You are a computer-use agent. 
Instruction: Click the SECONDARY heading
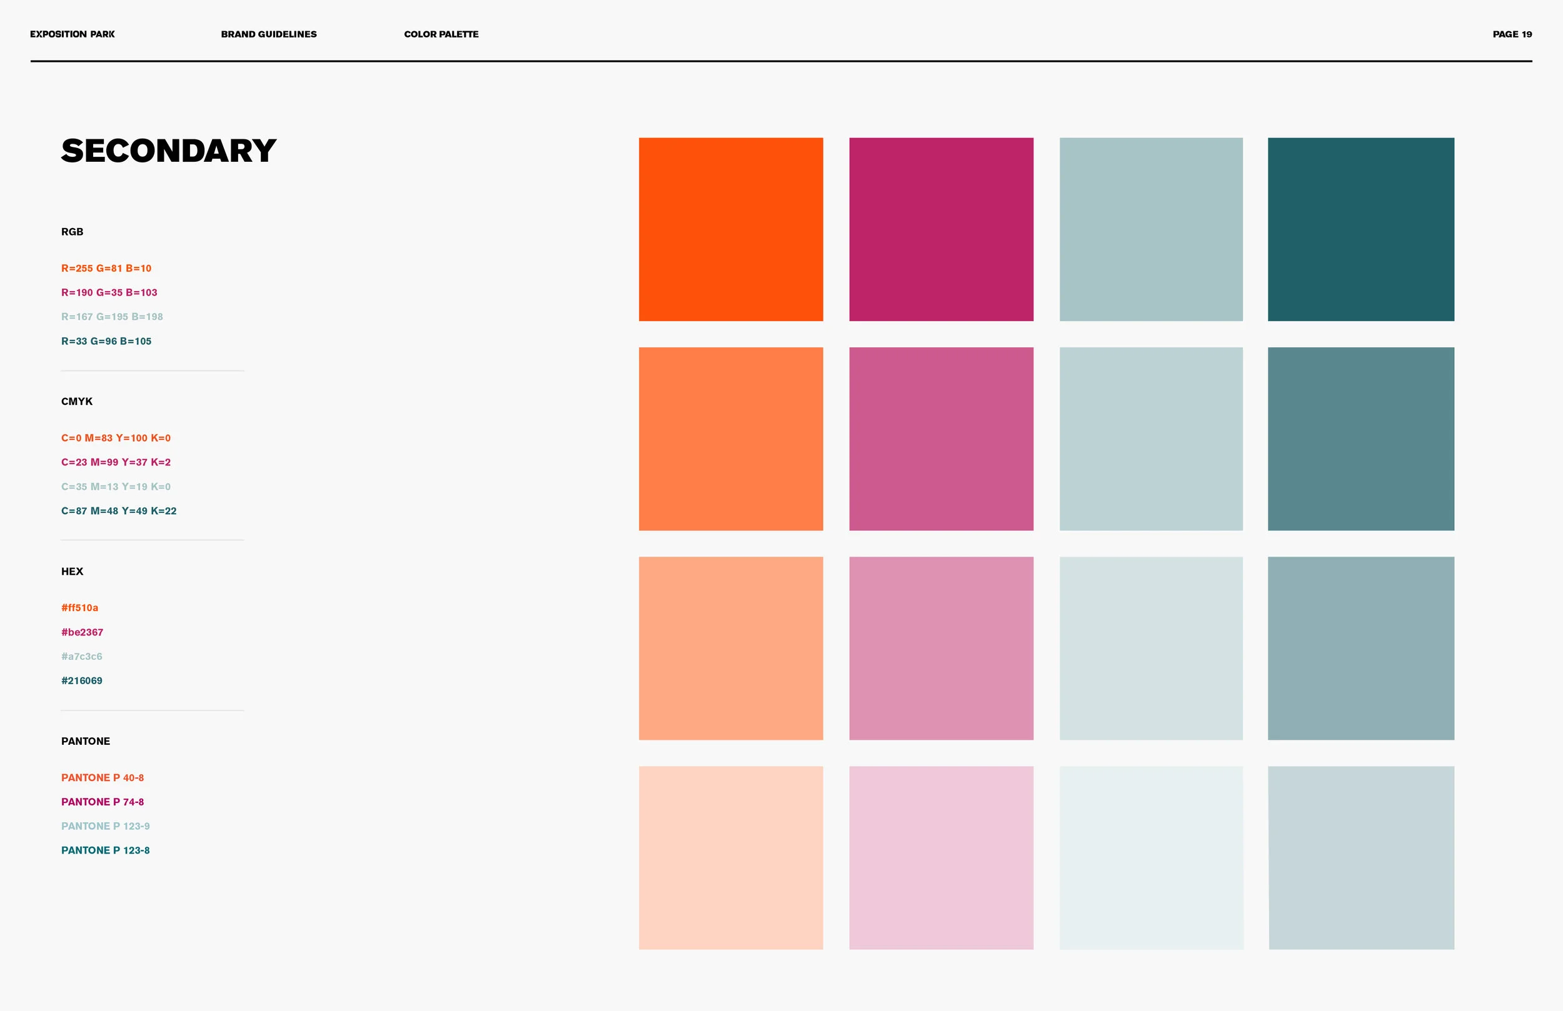tap(169, 151)
